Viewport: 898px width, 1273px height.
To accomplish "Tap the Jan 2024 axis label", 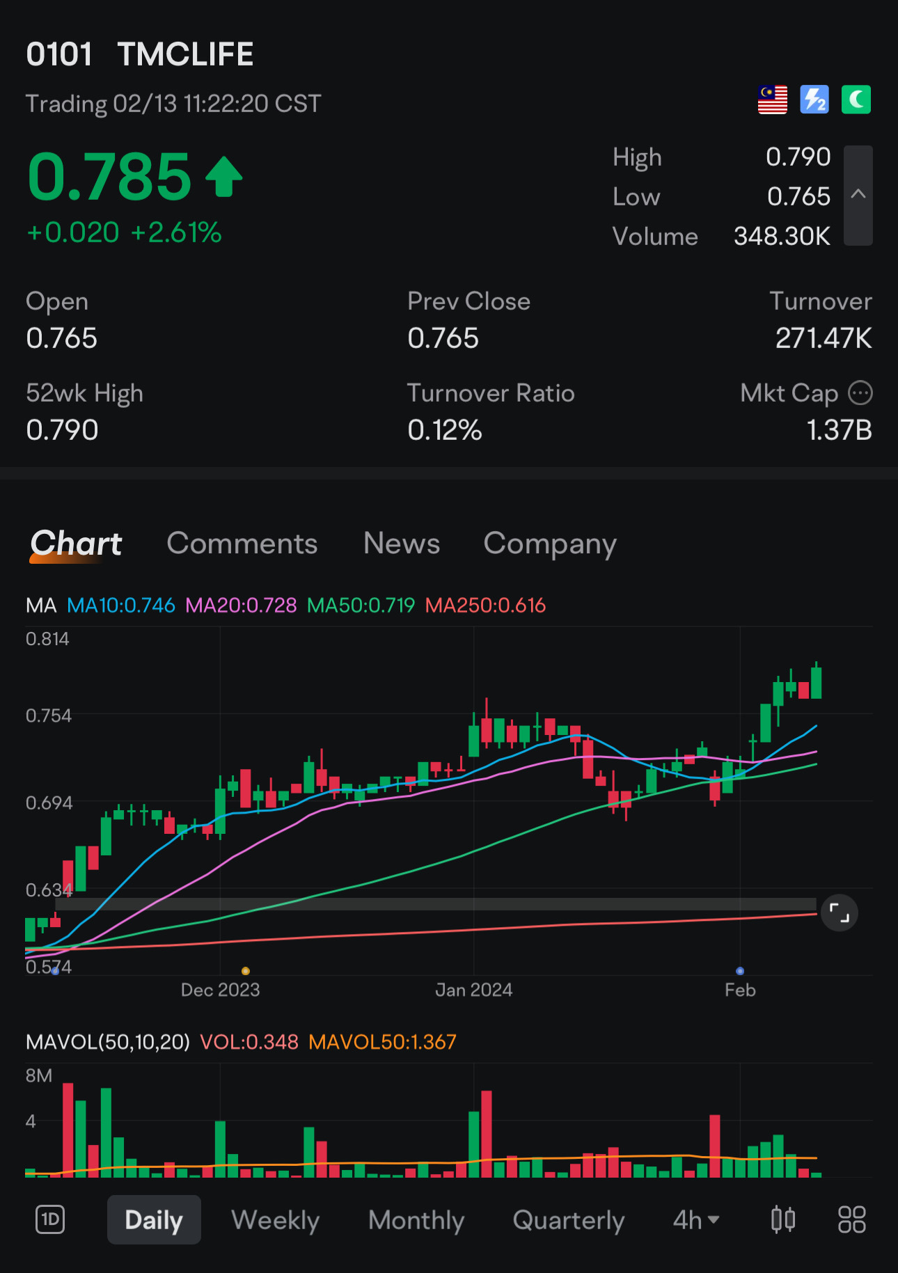I will coord(474,990).
